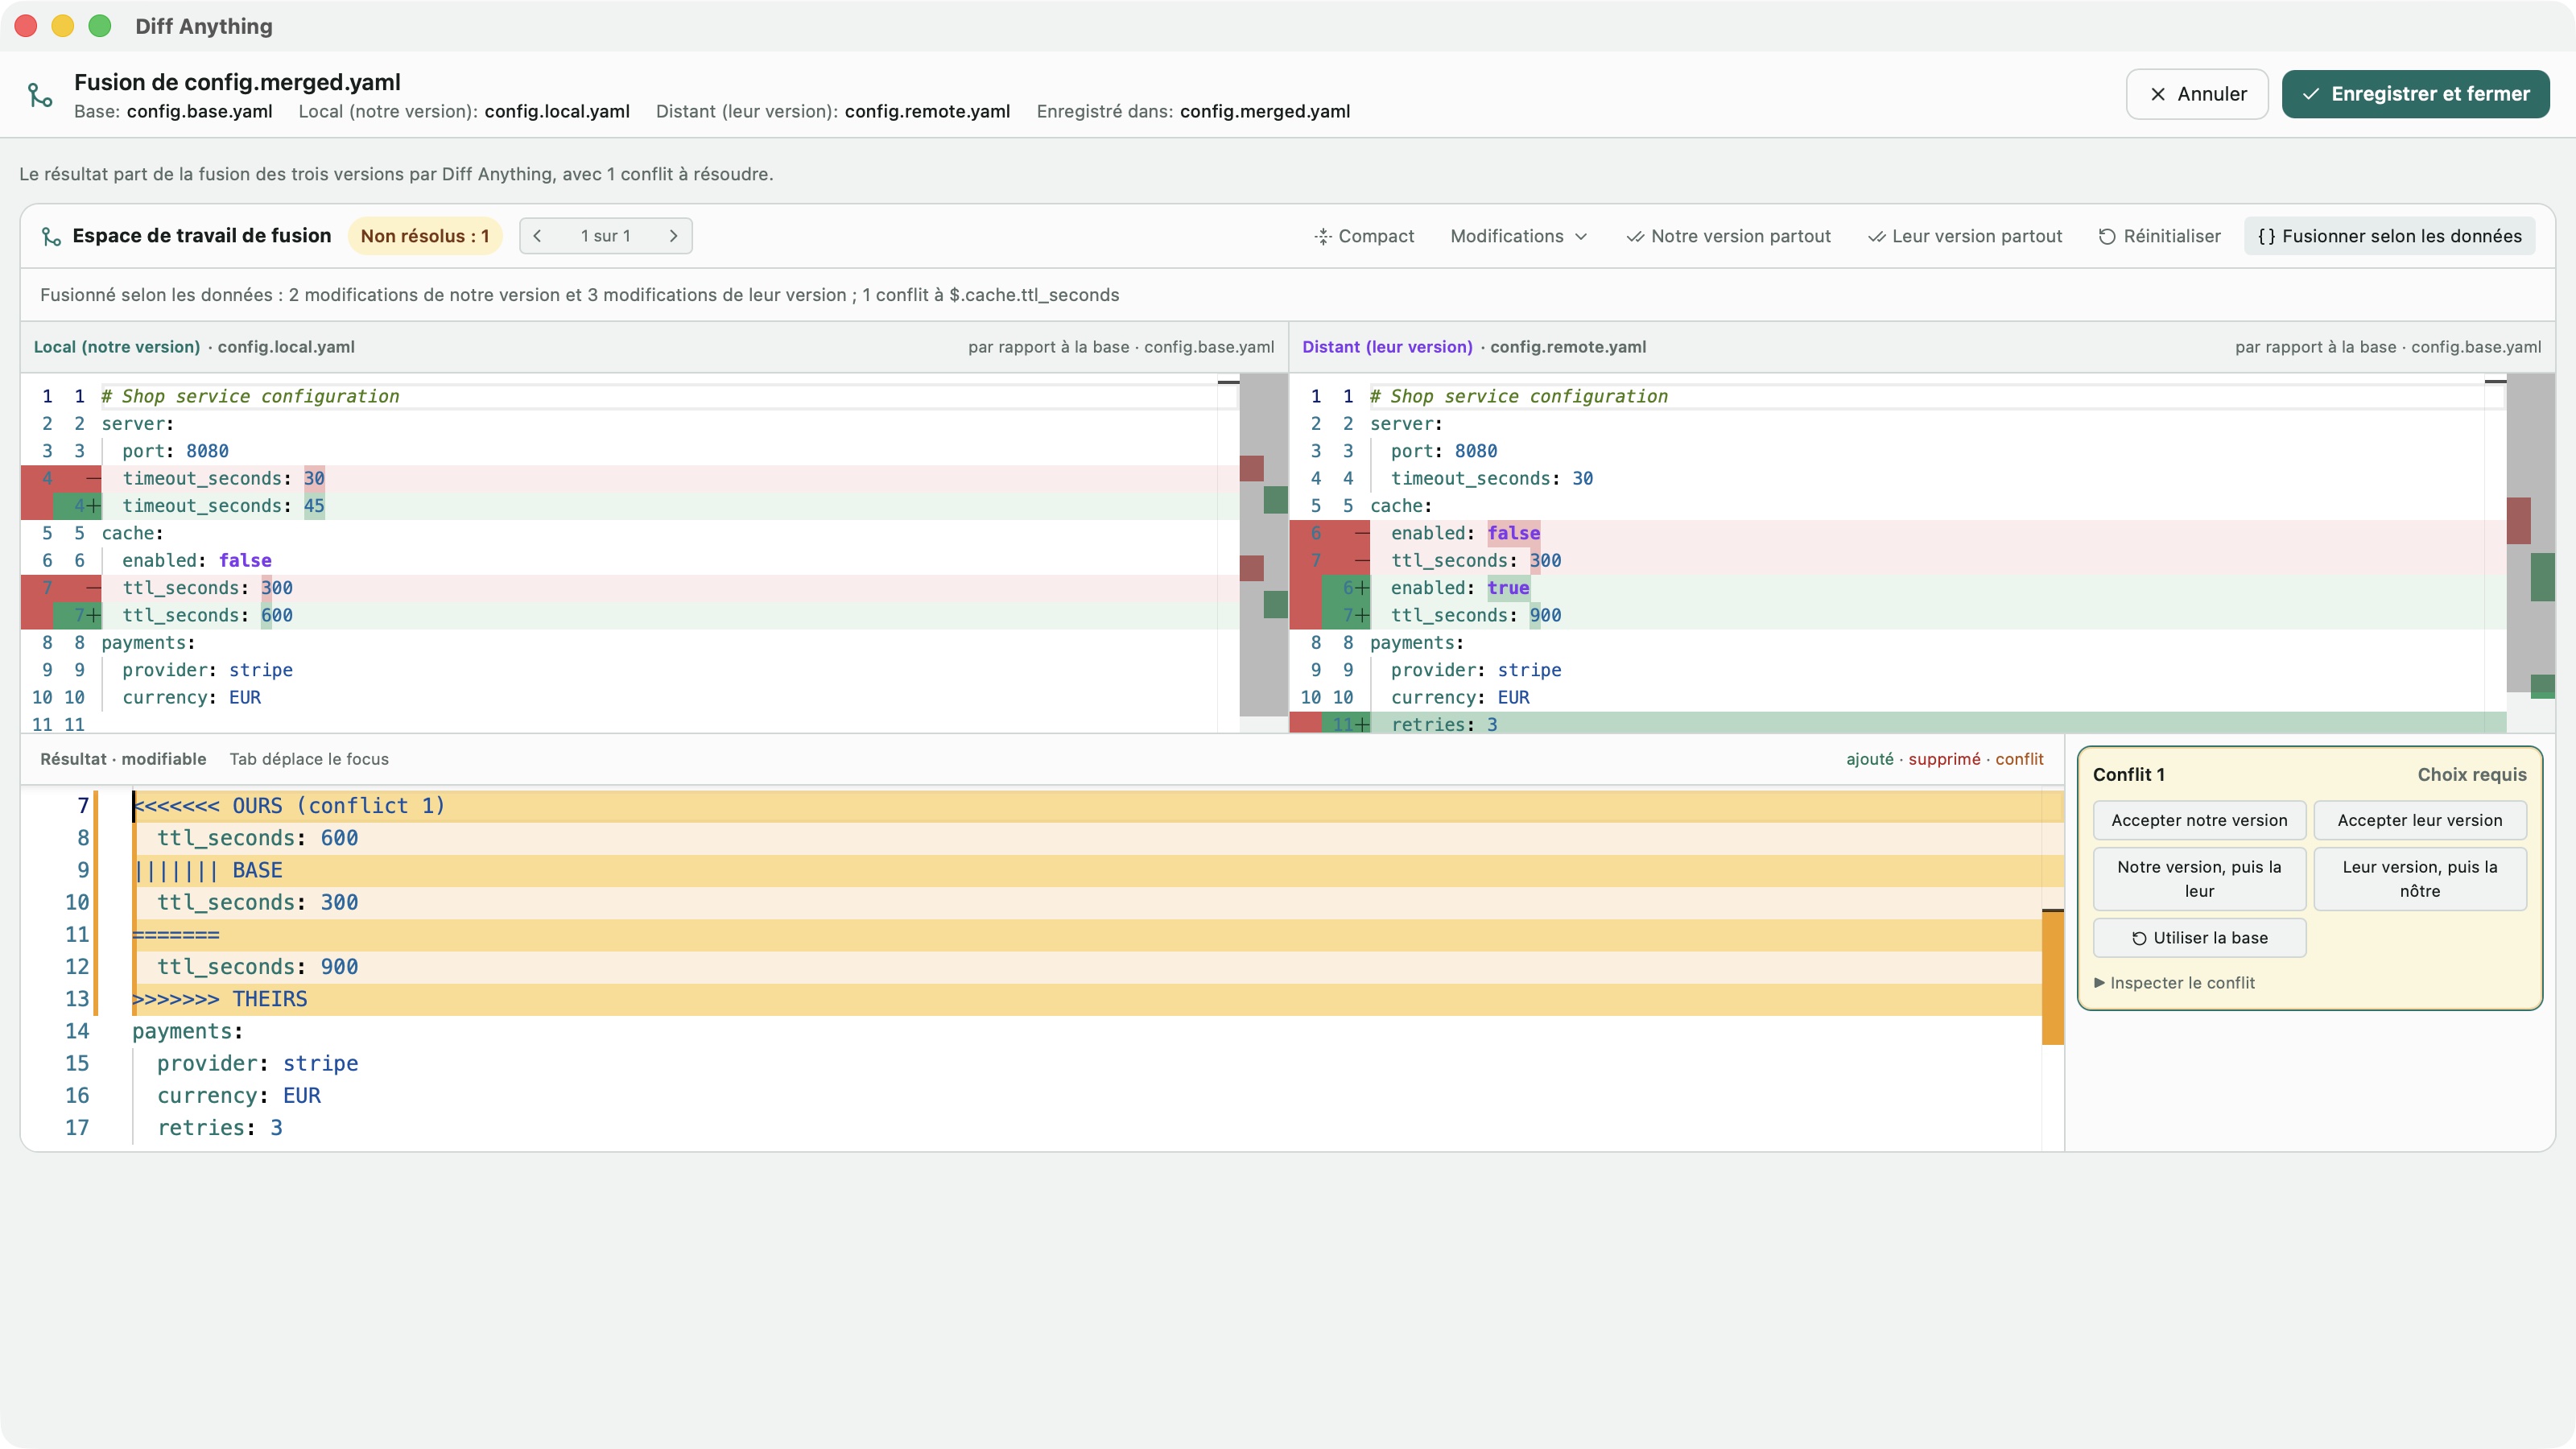
Task: Accept our version for Conflict 1
Action: coord(2199,820)
